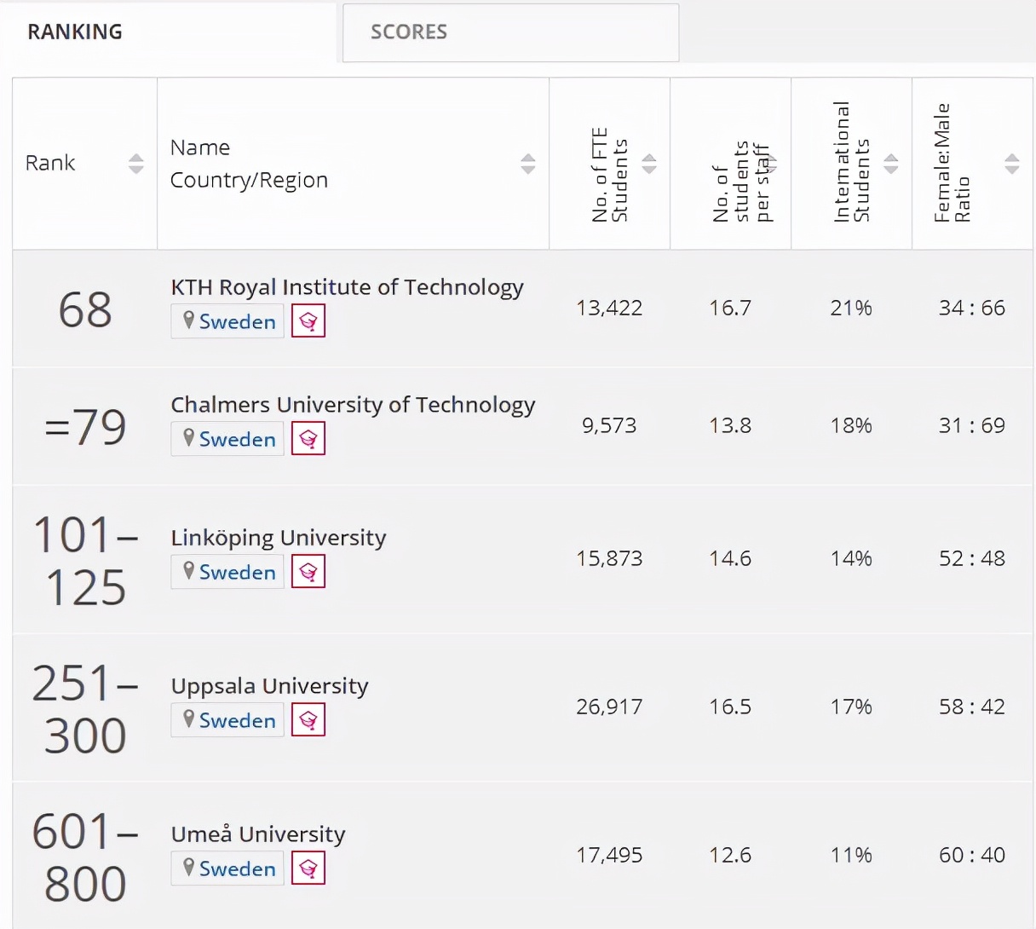
Task: Open Chalmers University of Technology link
Action: coord(353,405)
